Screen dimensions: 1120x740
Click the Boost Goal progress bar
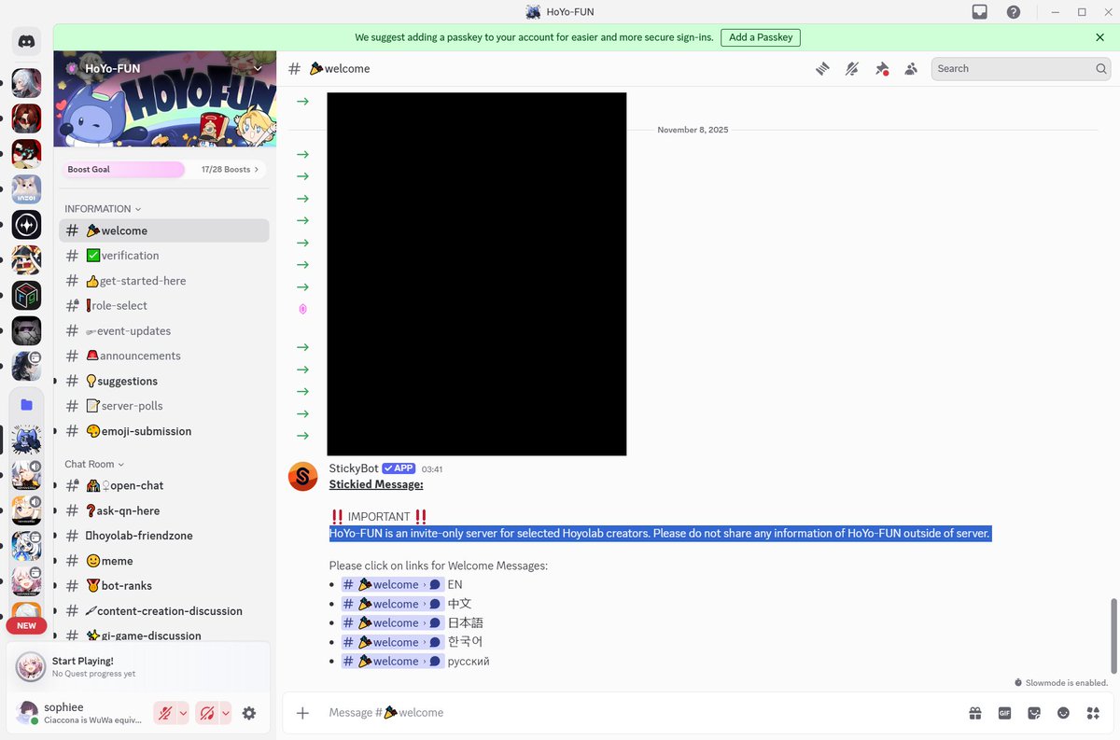click(x=123, y=170)
